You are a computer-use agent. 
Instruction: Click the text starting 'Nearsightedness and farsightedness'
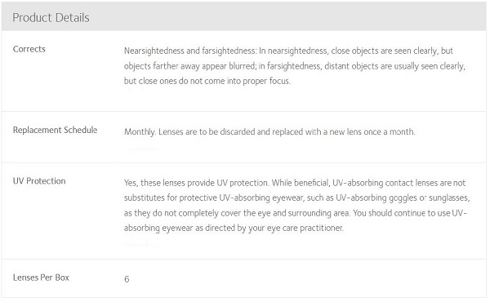click(x=288, y=51)
